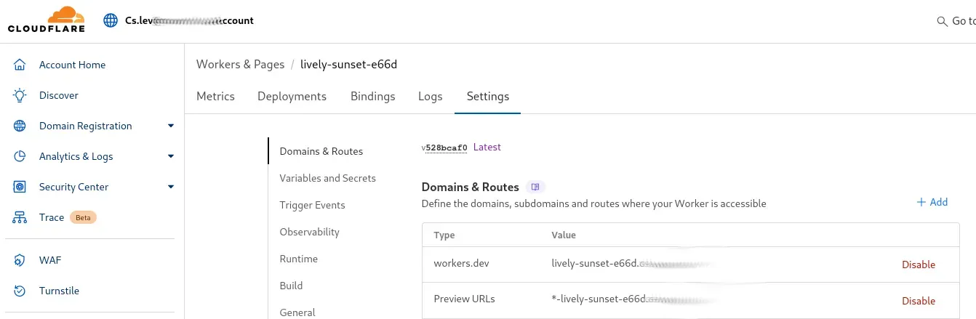Open Discover in the sidebar
Viewport: 976px width, 319px height.
tap(59, 95)
